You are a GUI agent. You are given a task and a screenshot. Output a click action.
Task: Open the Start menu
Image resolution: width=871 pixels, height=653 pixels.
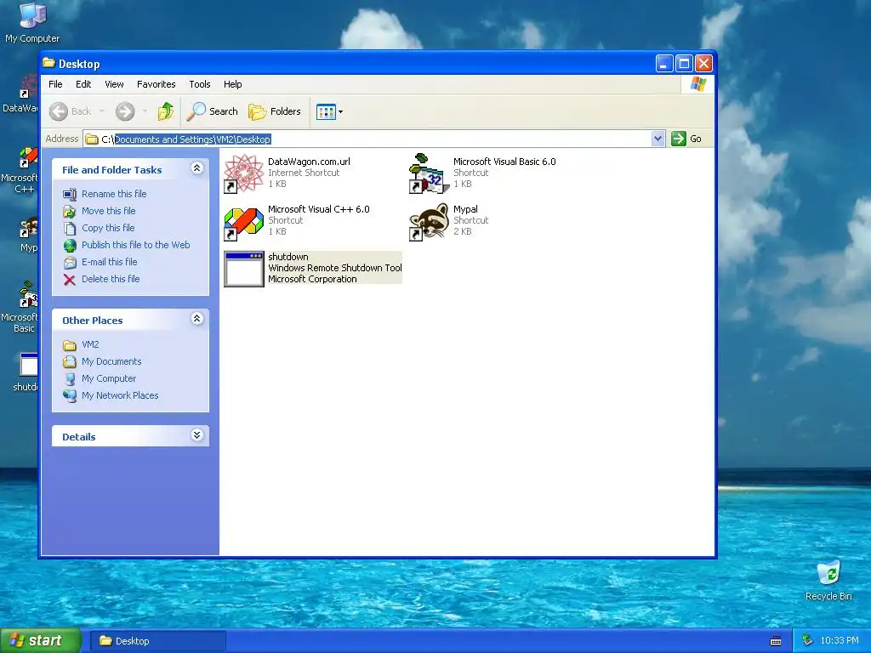tap(41, 641)
